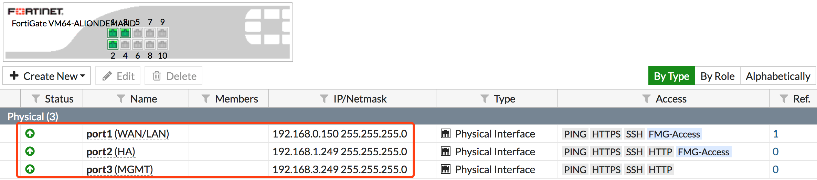Viewport: 817px width, 180px height.
Task: Click port 1 icon on the faceplate
Action: [113, 33]
